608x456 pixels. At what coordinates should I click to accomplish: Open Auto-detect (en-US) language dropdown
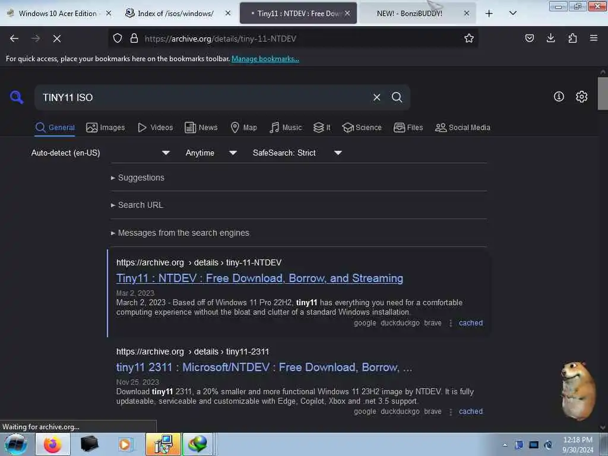[x=100, y=153]
